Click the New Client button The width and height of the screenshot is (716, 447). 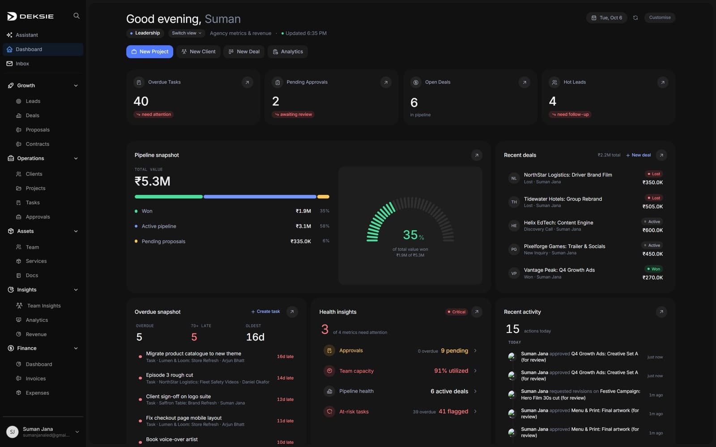(x=198, y=51)
